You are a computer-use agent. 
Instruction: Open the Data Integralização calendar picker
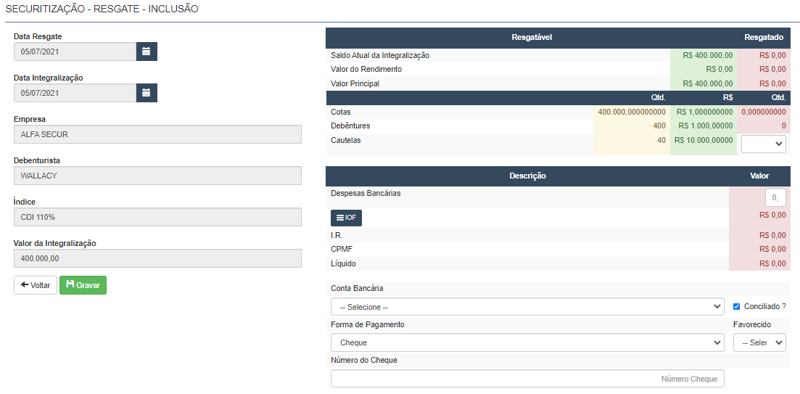coord(147,93)
